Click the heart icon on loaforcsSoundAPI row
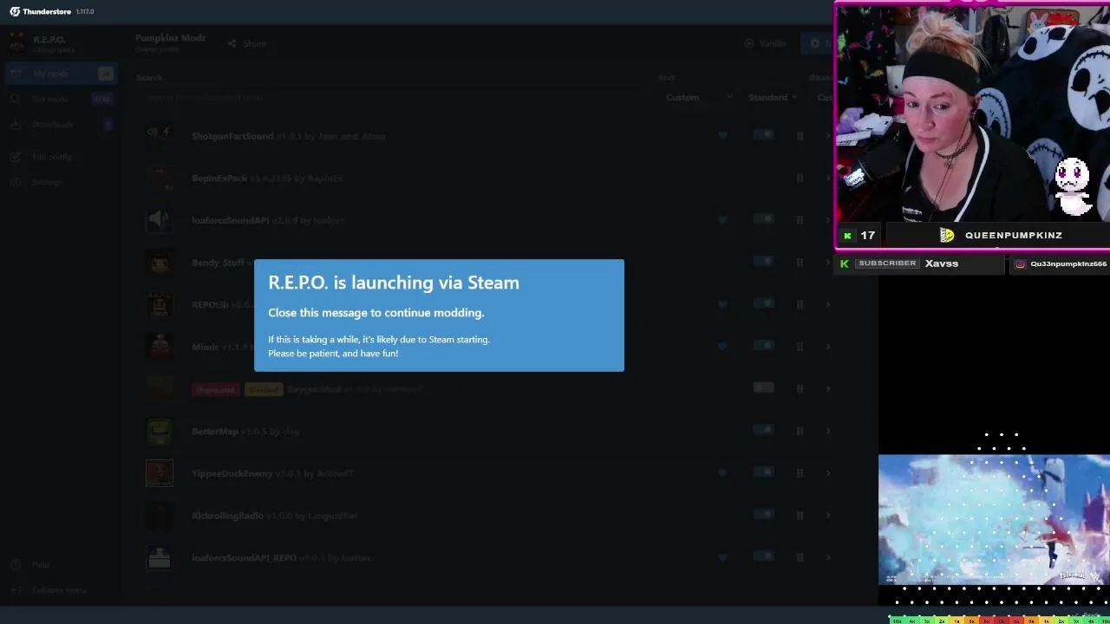Viewport: 1110px width, 624px height. (722, 219)
